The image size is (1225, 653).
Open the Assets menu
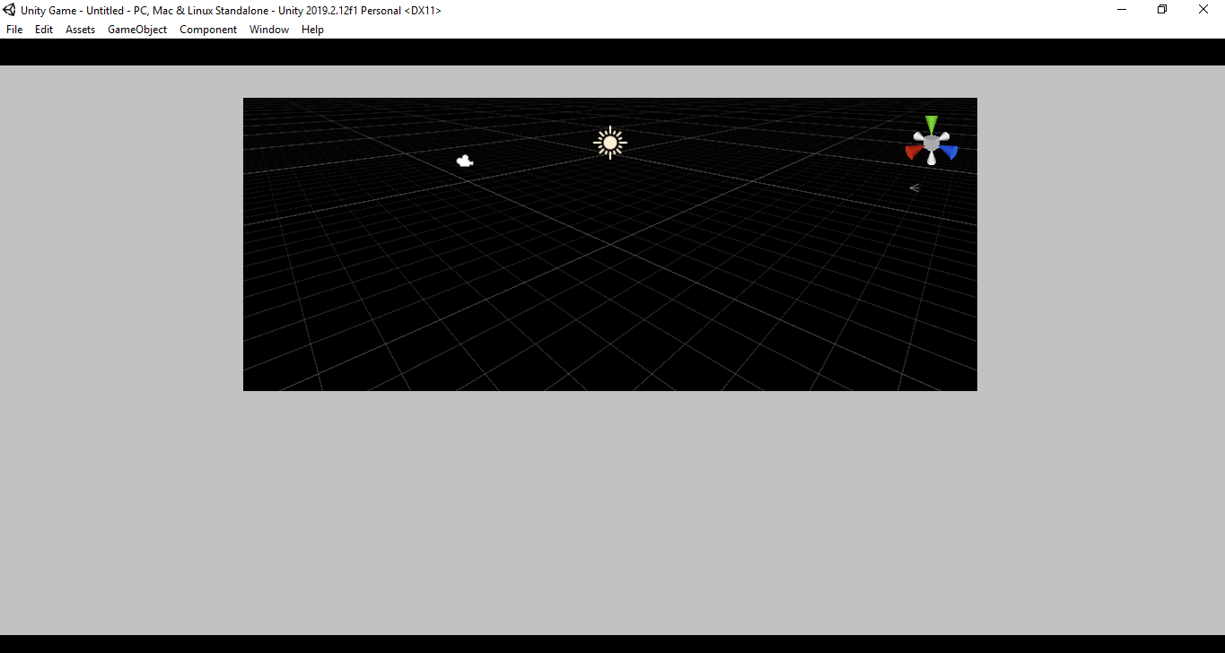click(80, 30)
